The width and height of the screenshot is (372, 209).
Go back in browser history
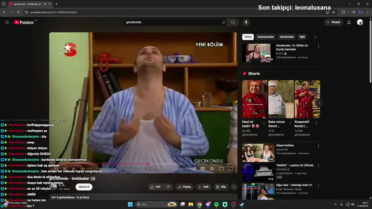(4, 12)
